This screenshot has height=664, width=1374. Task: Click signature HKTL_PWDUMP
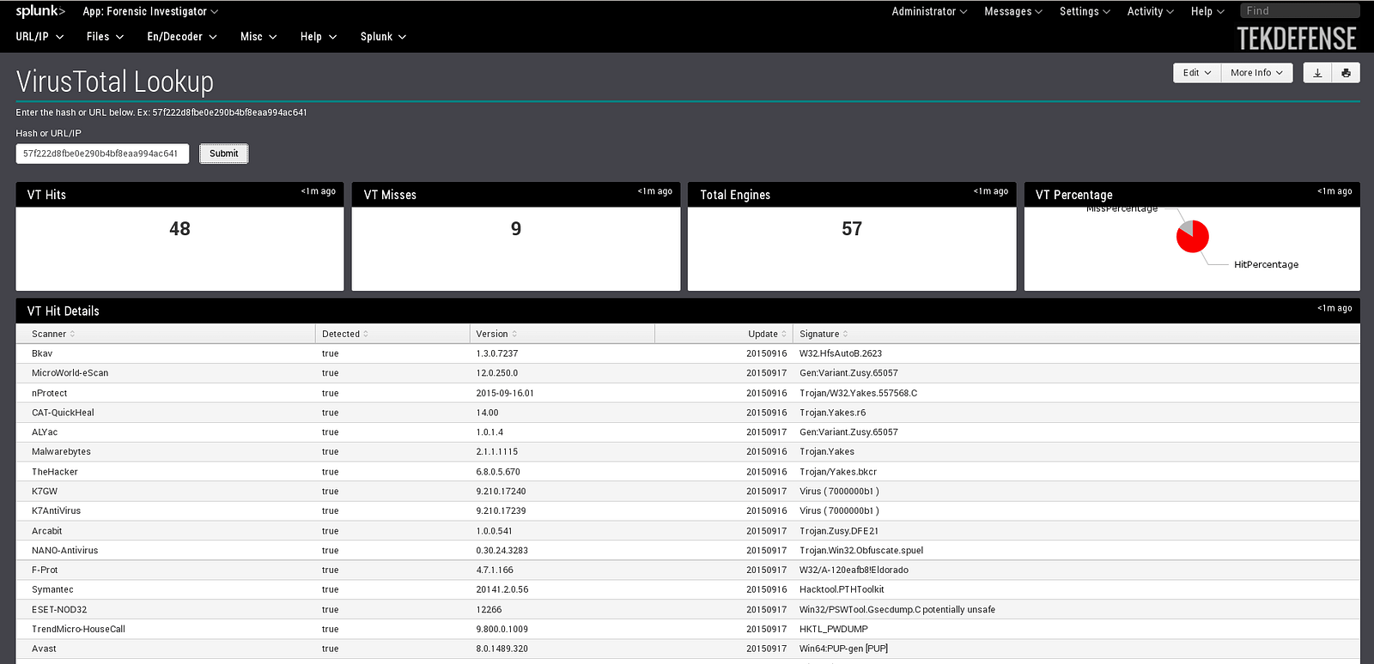834,630
